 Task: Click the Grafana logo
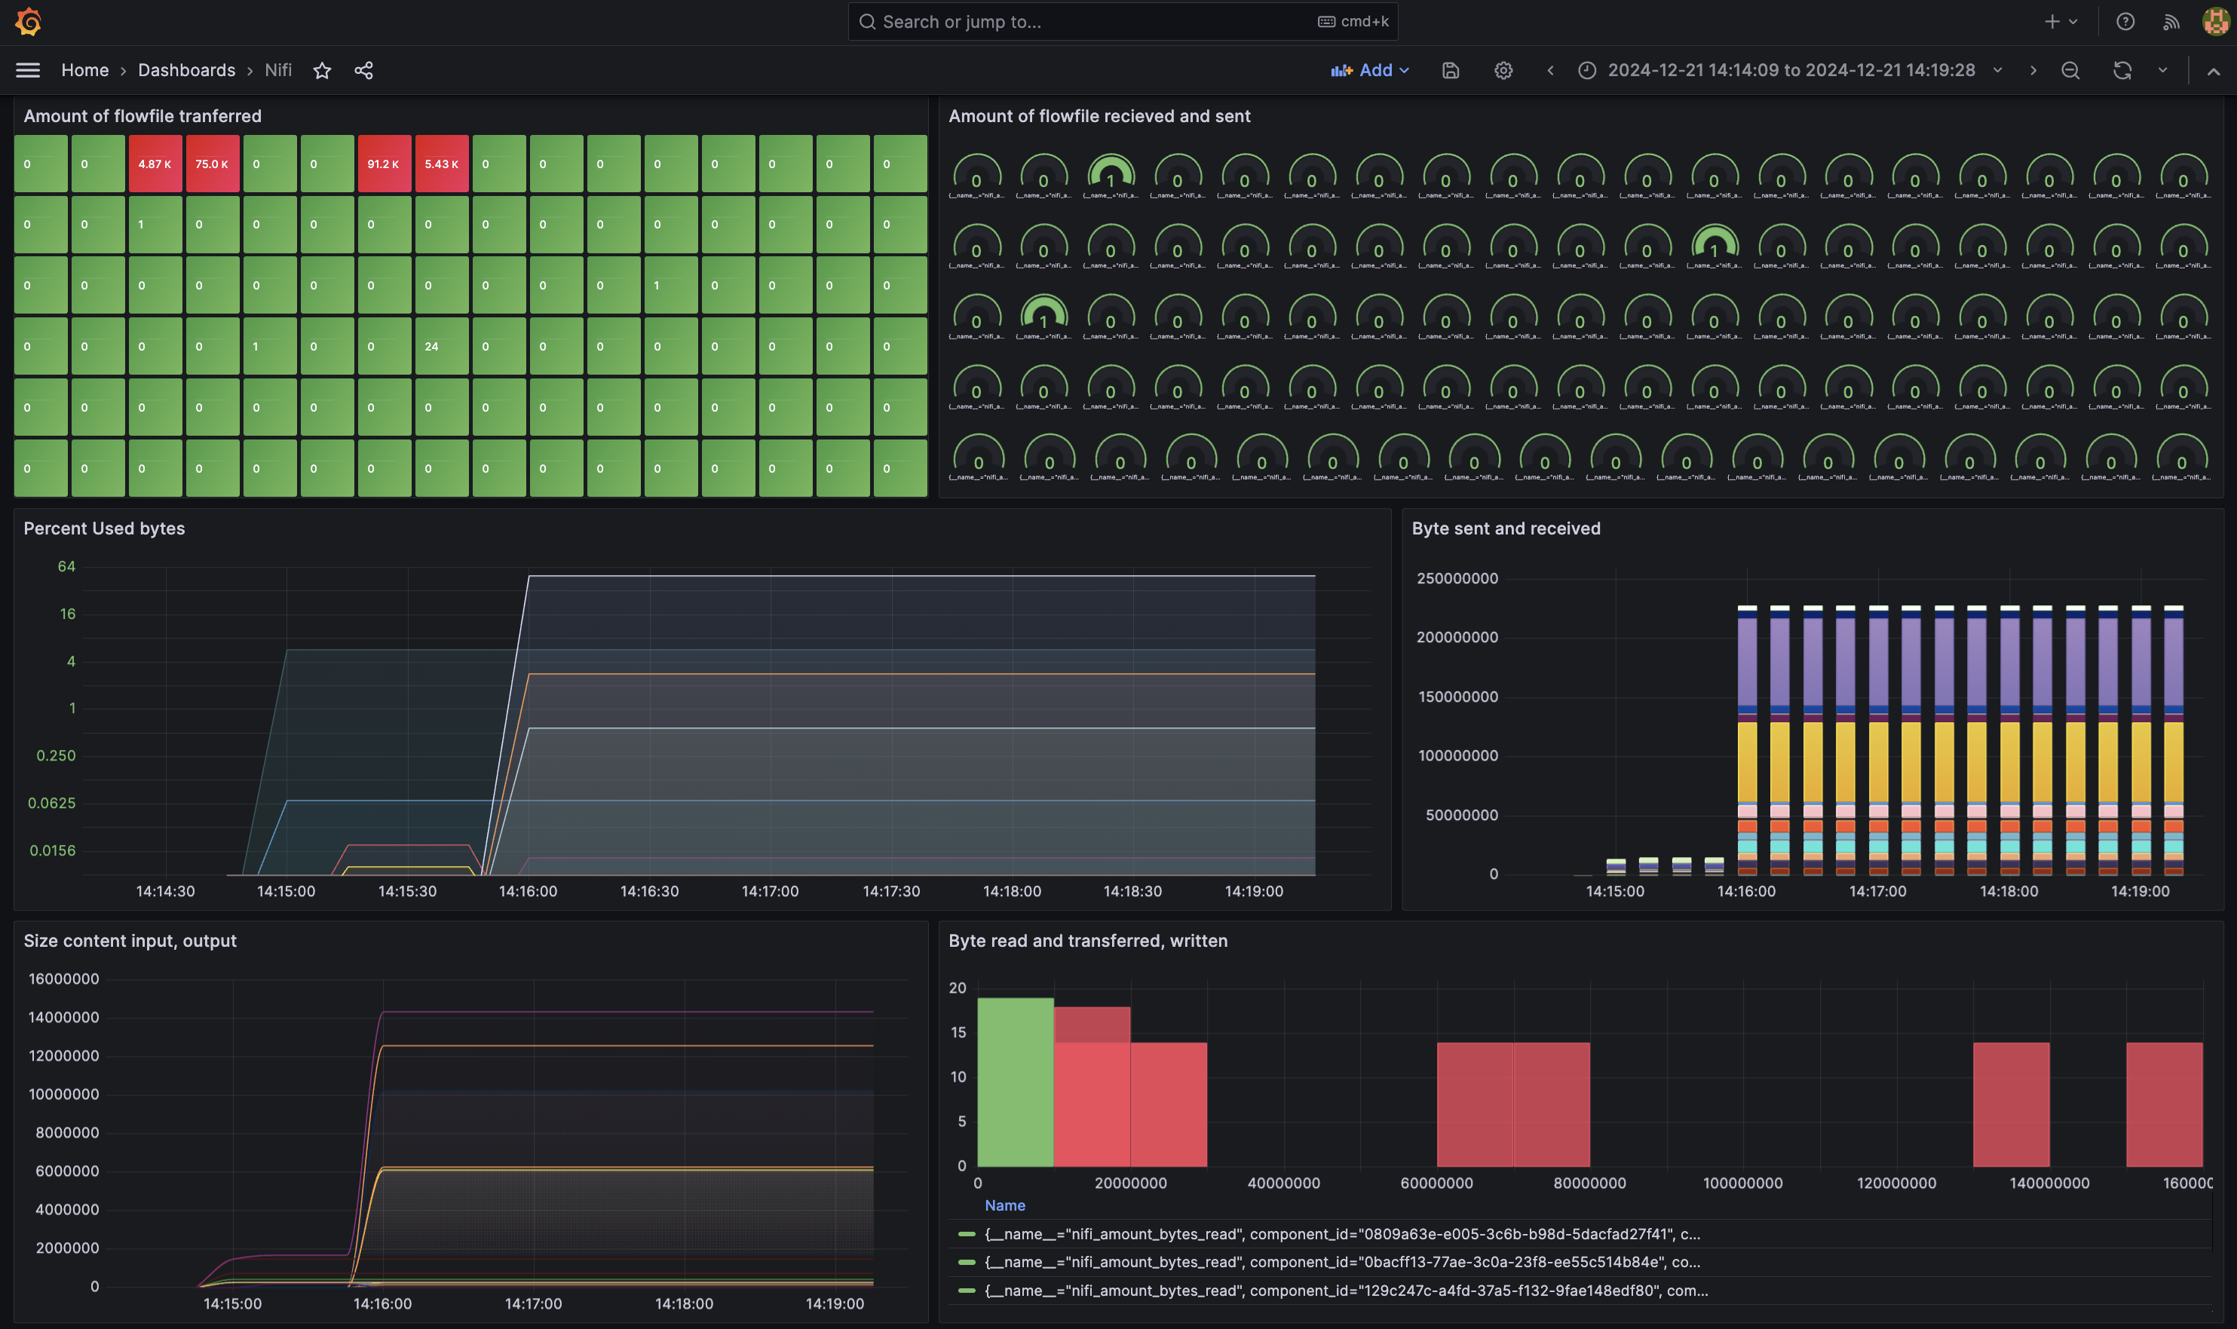(29, 22)
